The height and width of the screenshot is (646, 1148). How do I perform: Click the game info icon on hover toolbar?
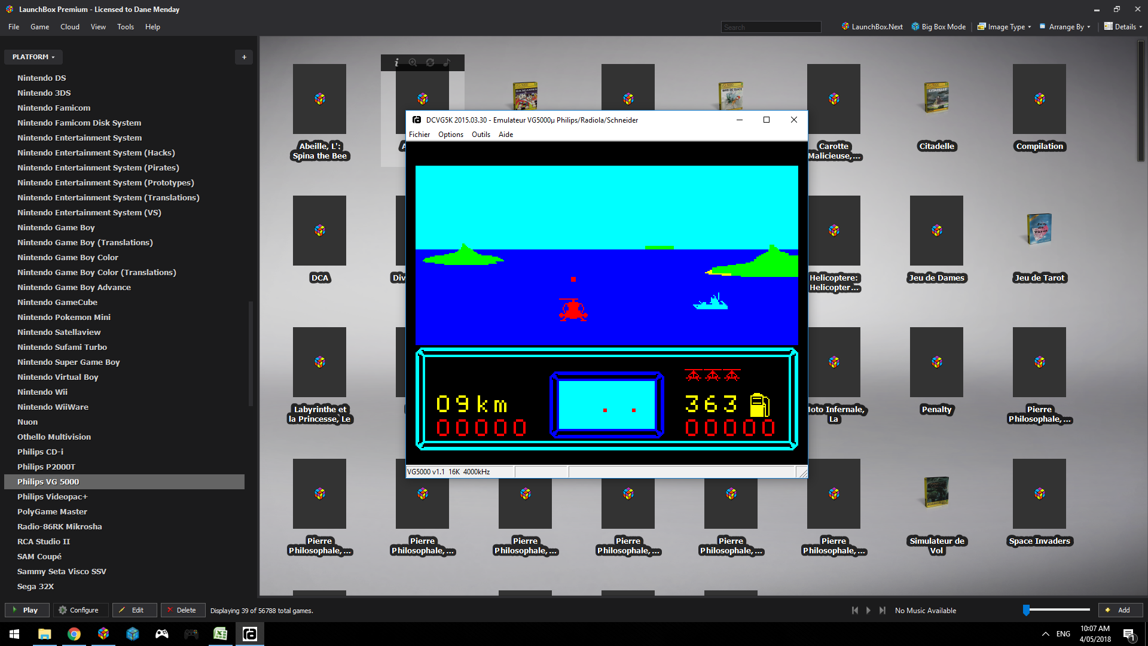tap(396, 62)
